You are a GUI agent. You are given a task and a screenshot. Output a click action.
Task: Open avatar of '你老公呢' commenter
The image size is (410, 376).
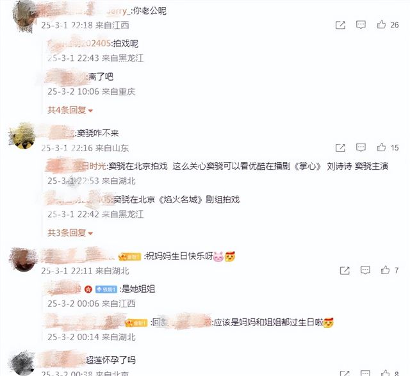(24, 15)
